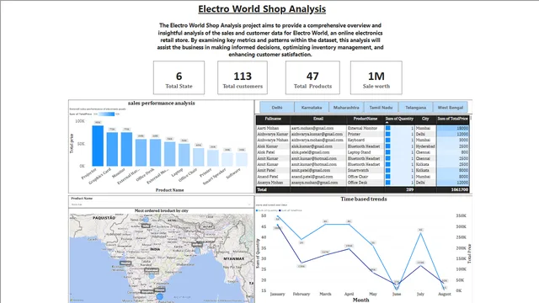The height and width of the screenshot is (303, 539).
Task: Open the Product Name slicer dropdown
Action: click(161, 205)
